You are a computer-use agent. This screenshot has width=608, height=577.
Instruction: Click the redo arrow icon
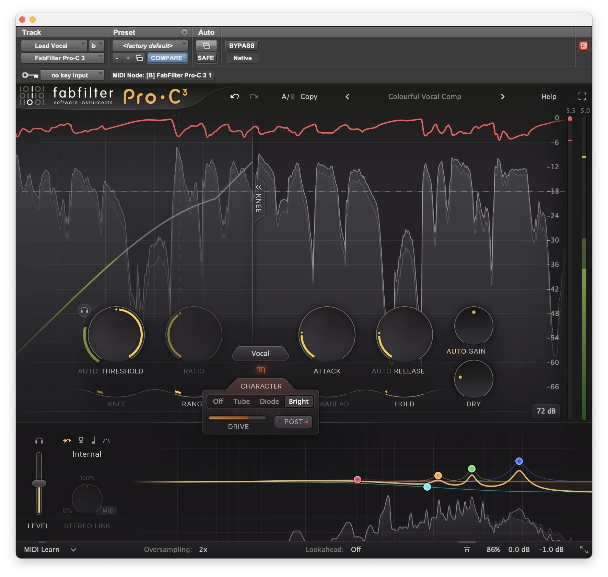pos(254,96)
